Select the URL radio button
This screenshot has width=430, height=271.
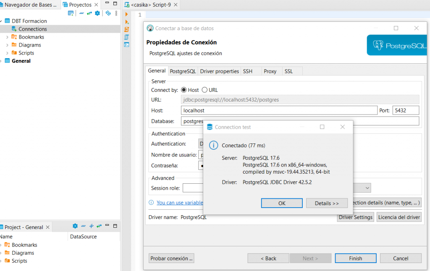click(205, 90)
